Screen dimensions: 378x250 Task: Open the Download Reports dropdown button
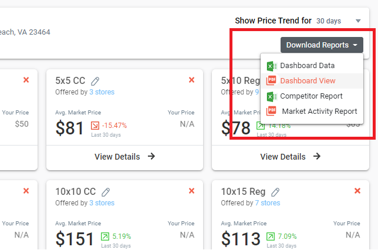322,45
